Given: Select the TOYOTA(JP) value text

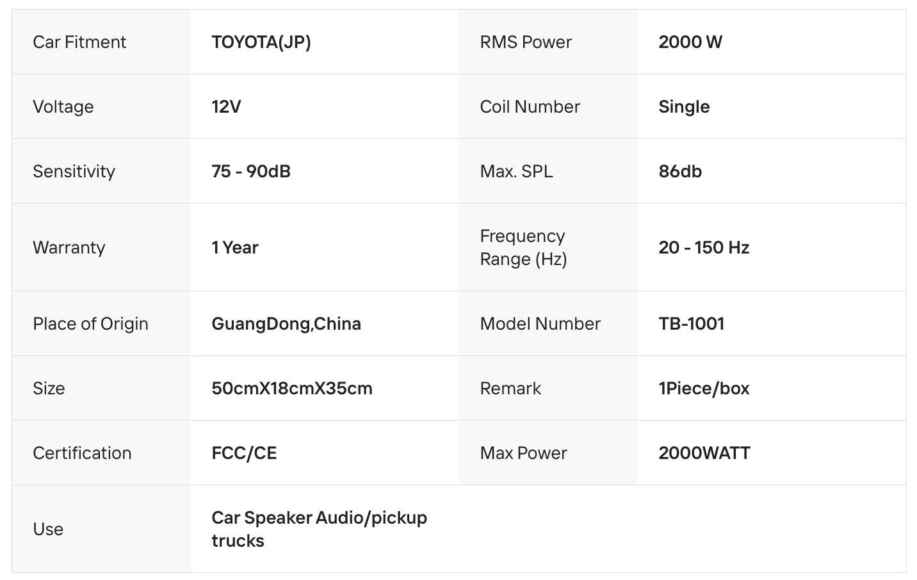Looking at the screenshot, I should click(261, 42).
